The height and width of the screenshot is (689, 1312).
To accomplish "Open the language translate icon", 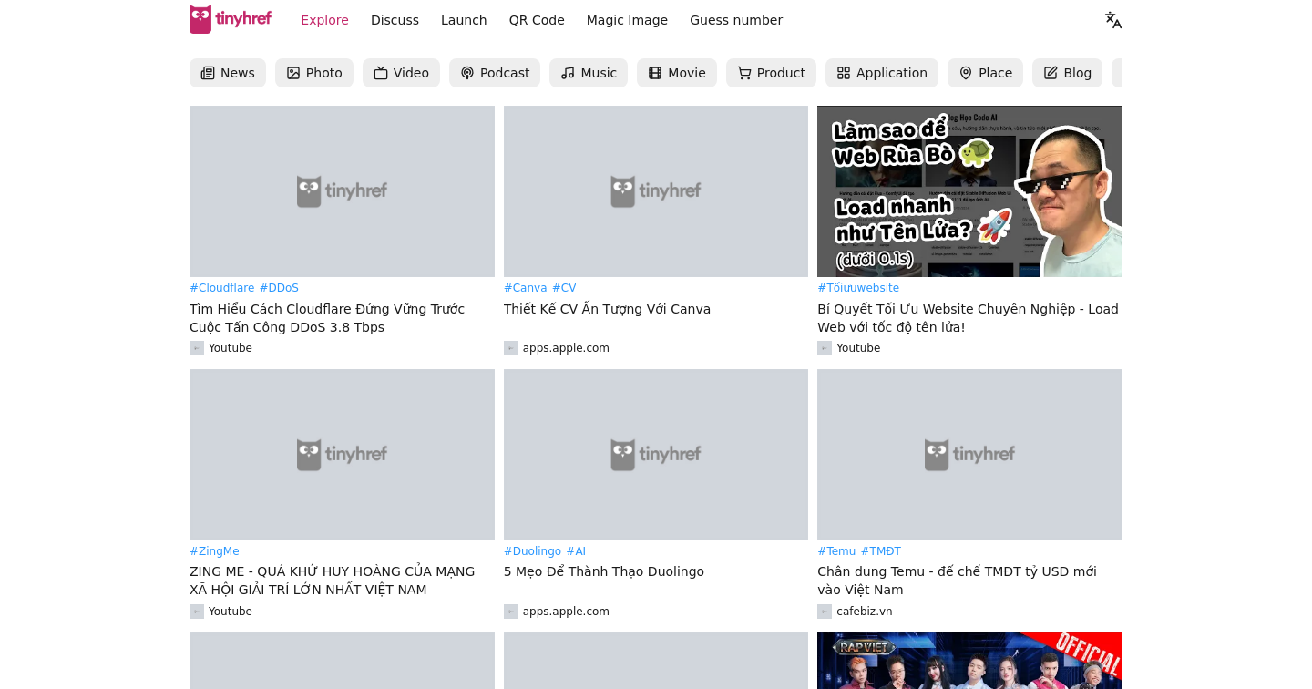I will coord(1112,20).
